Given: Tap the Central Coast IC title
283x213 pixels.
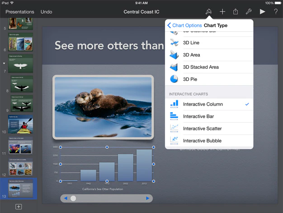Looking at the screenshot, I should point(141,12).
